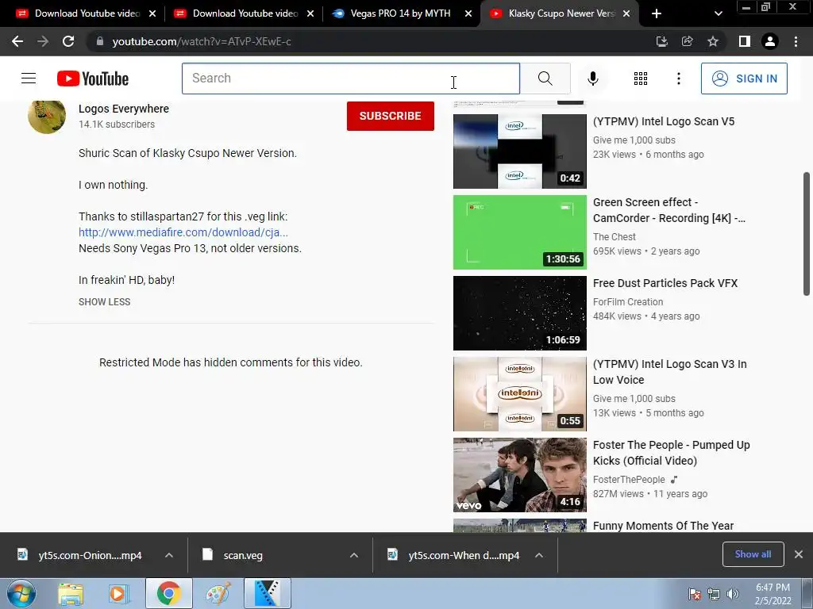This screenshot has height=609, width=813.
Task: Activate voice search microphone
Action: [592, 79]
